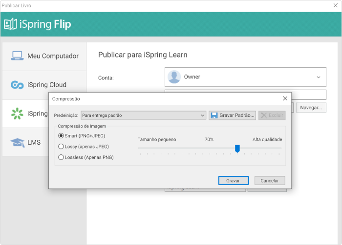Click the Gravar button
342x245 pixels.
[234, 181]
